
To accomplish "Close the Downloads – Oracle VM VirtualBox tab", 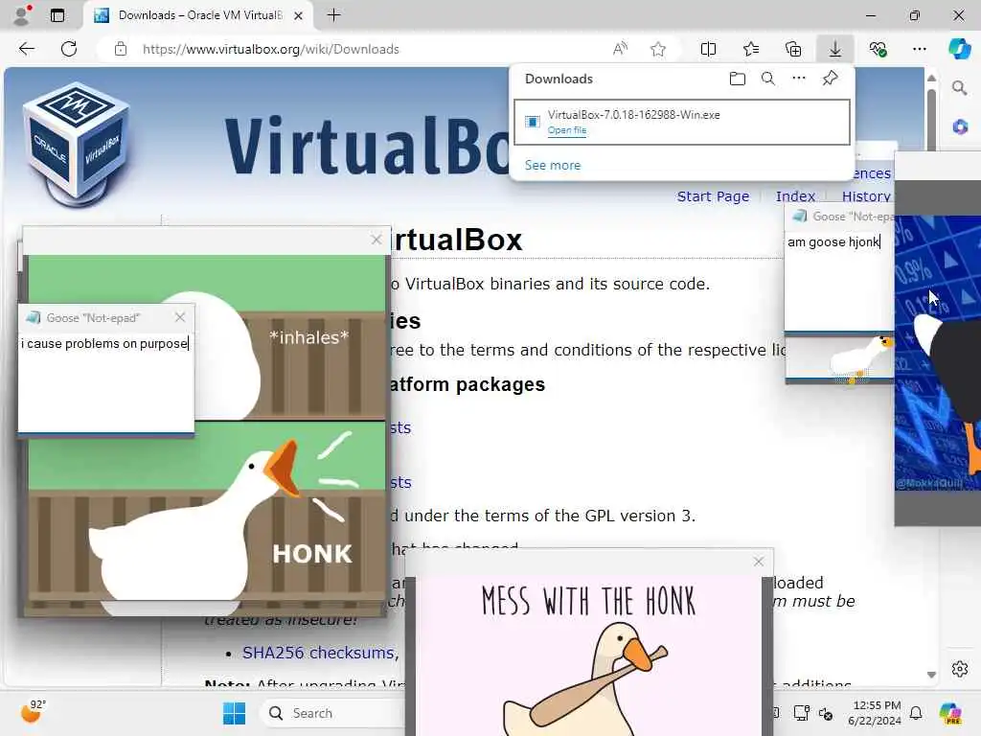I will click(x=299, y=15).
